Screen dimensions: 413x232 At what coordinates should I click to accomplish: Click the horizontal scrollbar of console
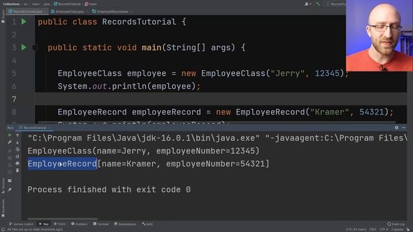63,218
